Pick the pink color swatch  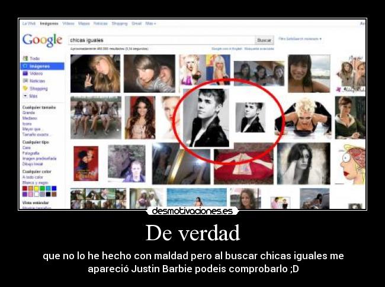(31, 194)
